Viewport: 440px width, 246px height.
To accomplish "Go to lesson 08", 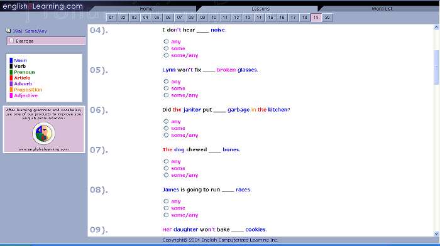I will [191, 18].
